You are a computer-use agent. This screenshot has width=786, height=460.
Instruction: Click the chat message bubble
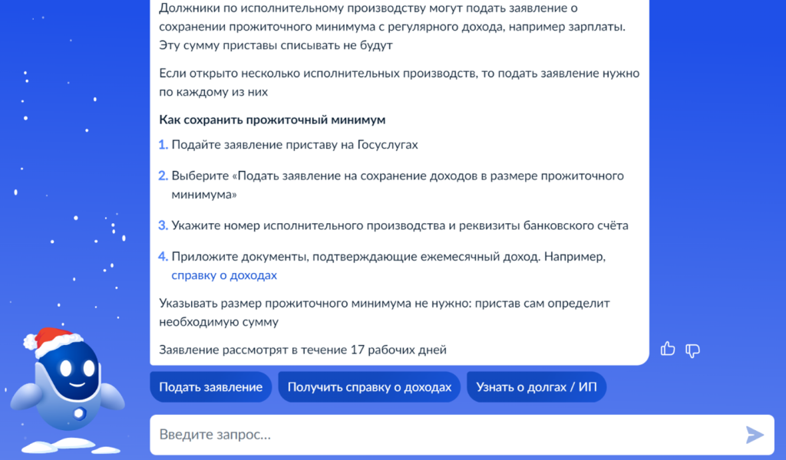coord(399,184)
